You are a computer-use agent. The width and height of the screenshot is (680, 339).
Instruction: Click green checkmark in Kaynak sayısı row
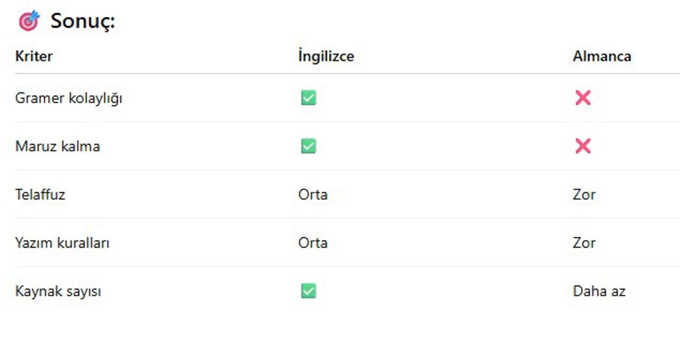coord(308,291)
